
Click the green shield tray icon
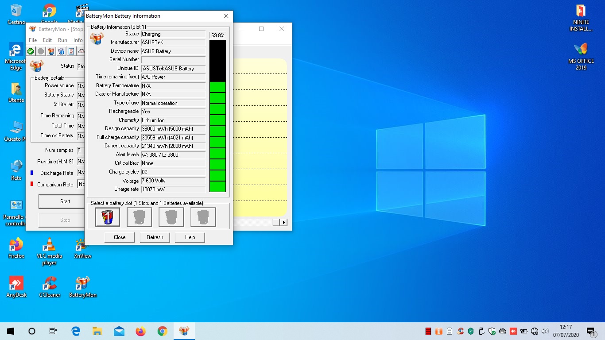[x=471, y=331]
